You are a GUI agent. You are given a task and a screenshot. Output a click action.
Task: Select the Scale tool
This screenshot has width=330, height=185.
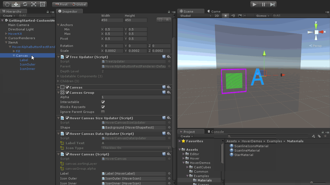click(34, 4)
